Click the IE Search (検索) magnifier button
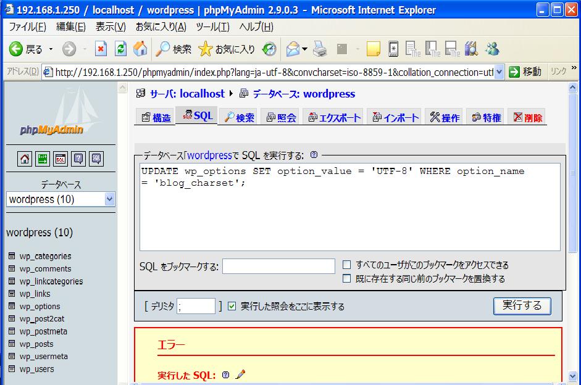 [173, 49]
